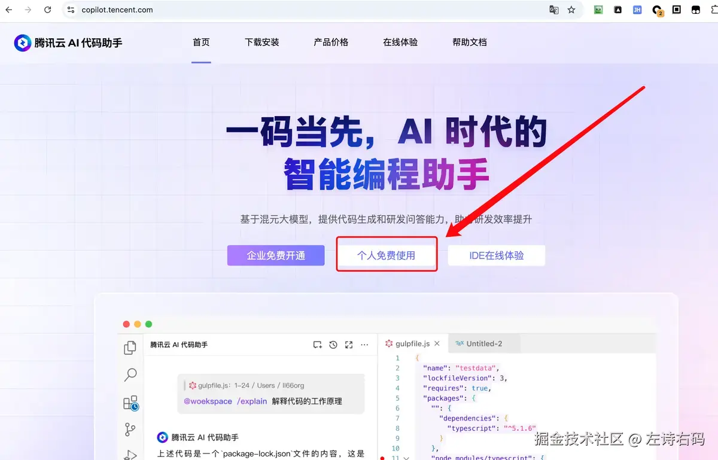Open the 帮助文档 menu item
The width and height of the screenshot is (718, 460).
point(470,42)
